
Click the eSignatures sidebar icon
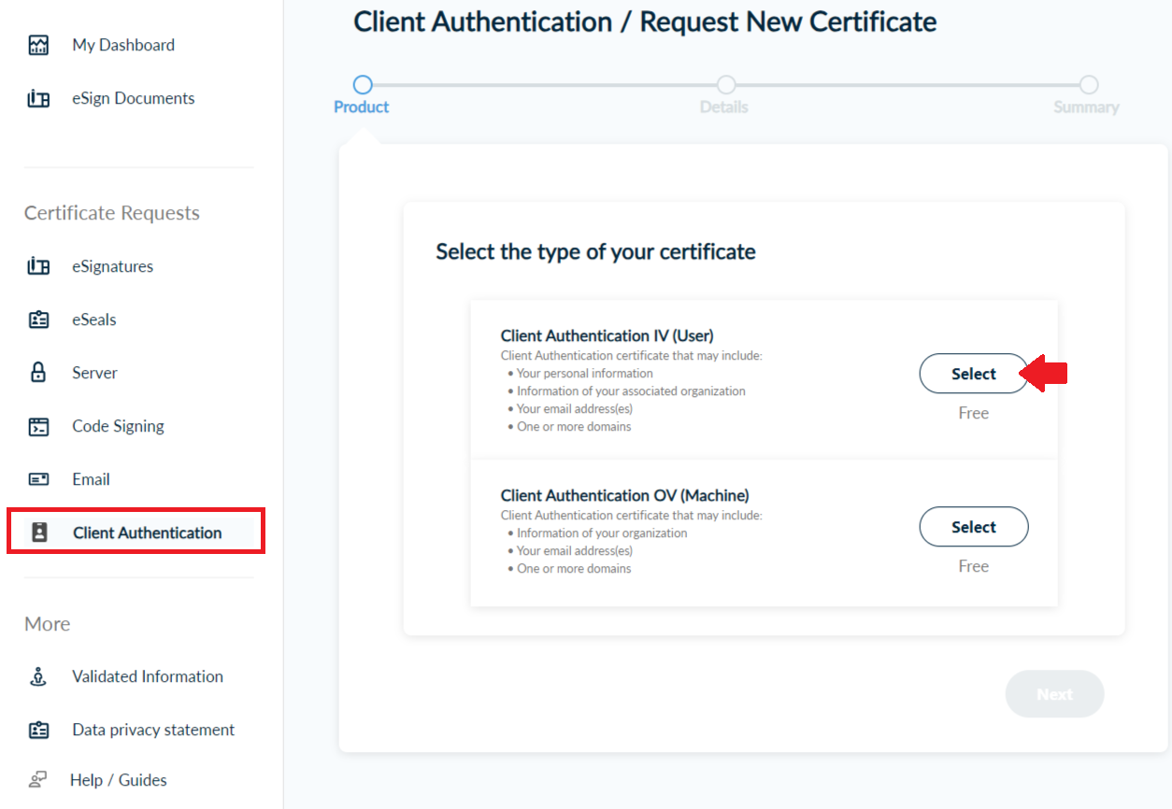(x=38, y=266)
